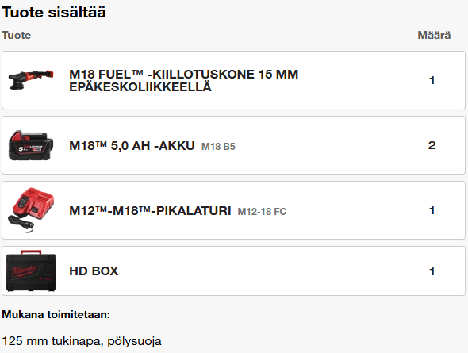
Task: Select the red rapid charger image
Action: tap(31, 210)
